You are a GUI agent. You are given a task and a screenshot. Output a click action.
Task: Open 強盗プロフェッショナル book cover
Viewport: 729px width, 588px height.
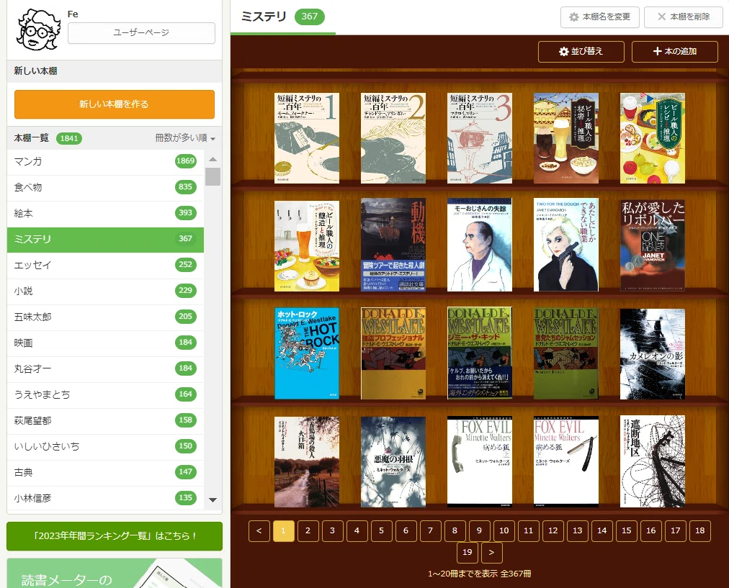pos(393,353)
